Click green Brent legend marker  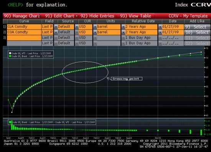pyautogui.click(x=10, y=56)
